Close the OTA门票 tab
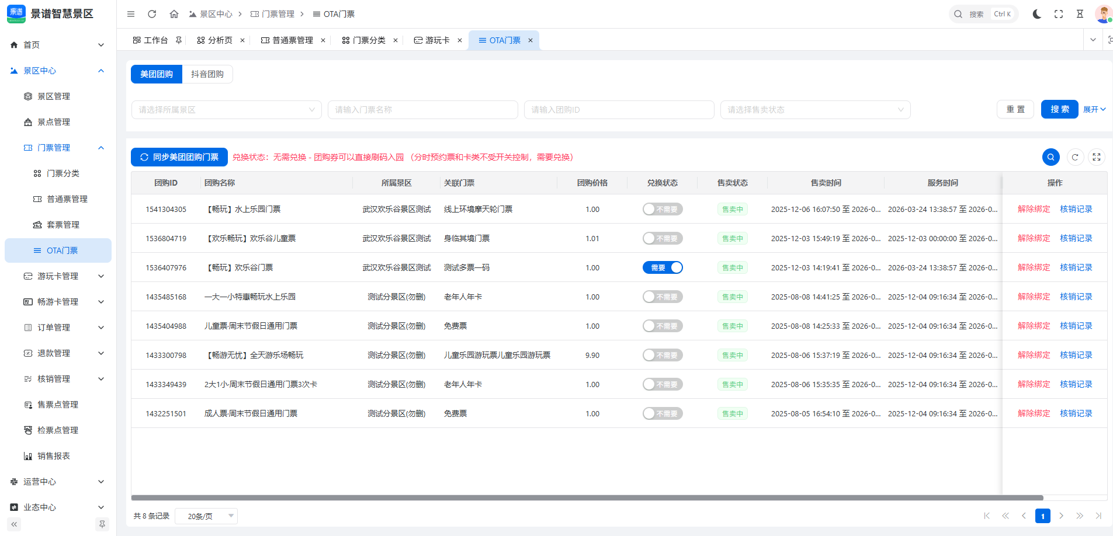Image resolution: width=1113 pixels, height=536 pixels. [x=531, y=40]
